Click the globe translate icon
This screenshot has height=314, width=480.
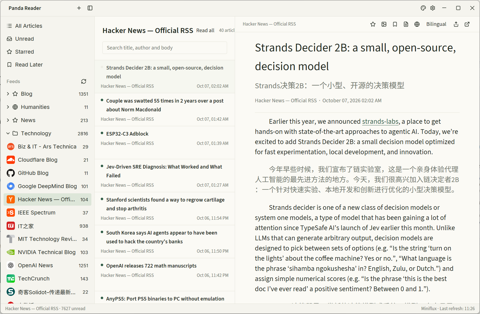click(x=417, y=24)
